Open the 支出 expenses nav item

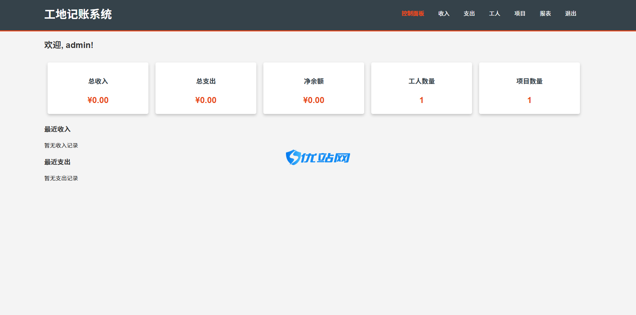point(469,13)
